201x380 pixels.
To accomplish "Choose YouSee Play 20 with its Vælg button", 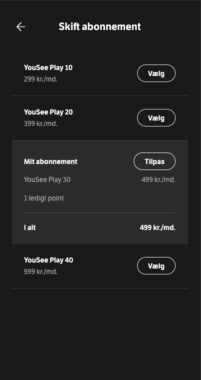I will coord(156,118).
